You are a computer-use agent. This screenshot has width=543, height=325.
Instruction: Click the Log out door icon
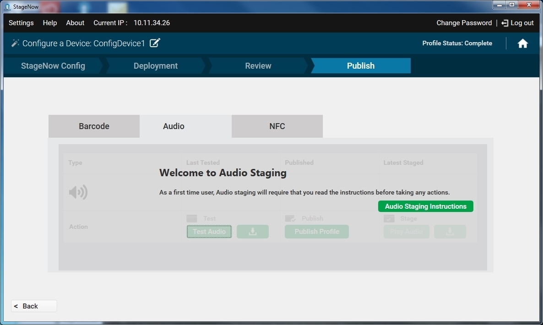[505, 23]
